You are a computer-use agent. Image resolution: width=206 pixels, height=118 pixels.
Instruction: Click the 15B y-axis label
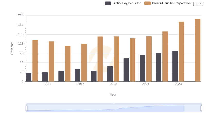[21, 34]
